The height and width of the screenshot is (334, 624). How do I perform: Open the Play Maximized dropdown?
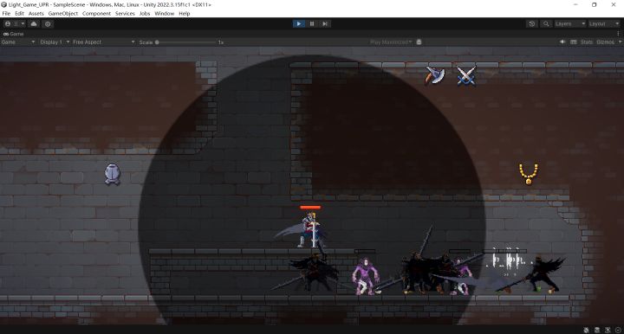click(x=391, y=42)
